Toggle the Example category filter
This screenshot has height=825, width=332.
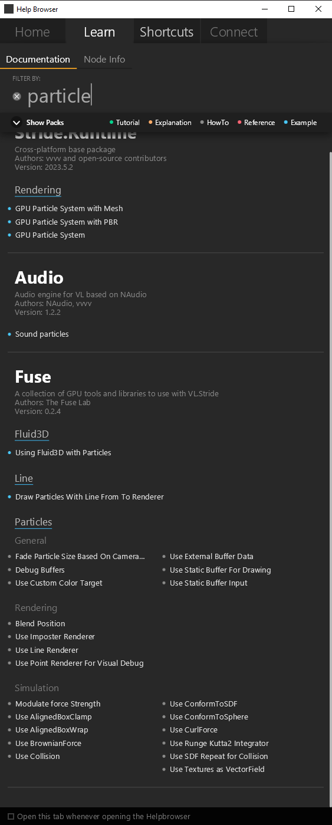click(300, 123)
